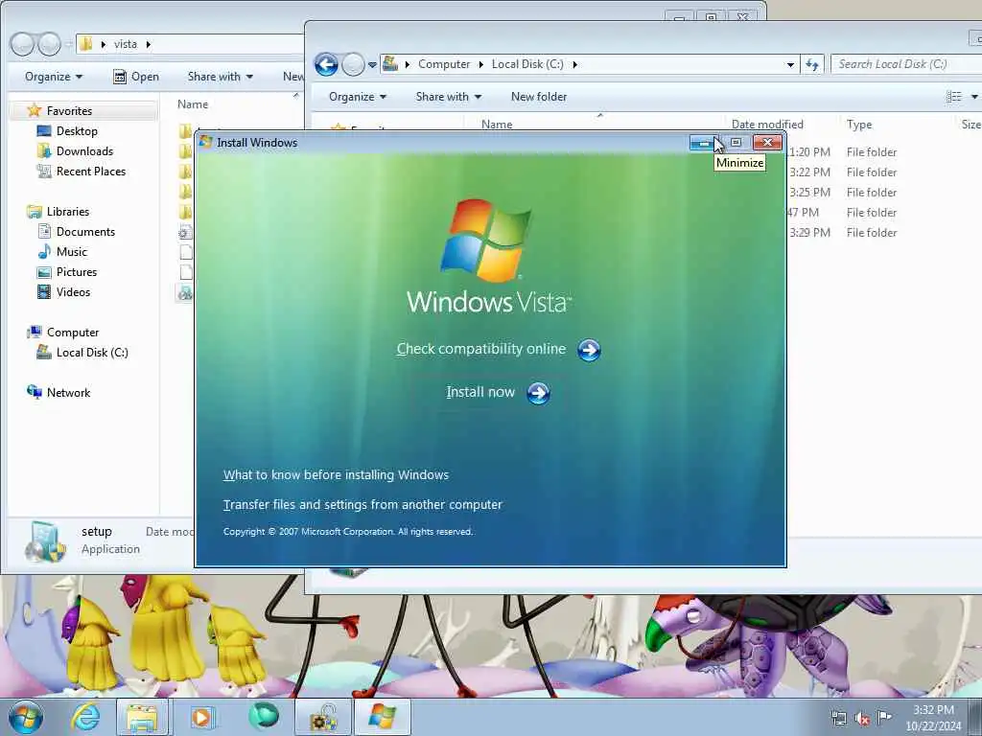Screen dimensions: 982x736
Task: Click vista breadcrumb in the address bar
Action: click(x=126, y=44)
